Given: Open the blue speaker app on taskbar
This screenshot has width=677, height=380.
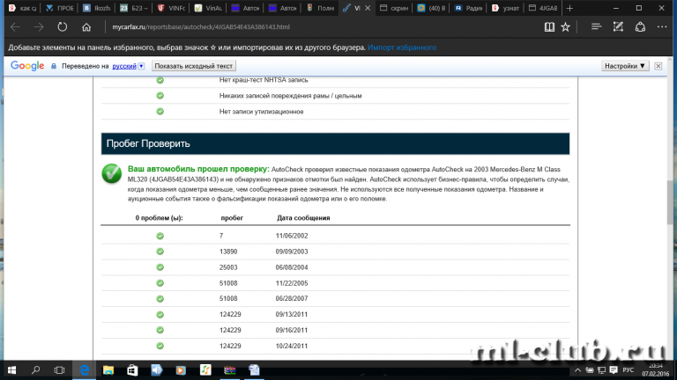Looking at the screenshot, I should click(156, 370).
